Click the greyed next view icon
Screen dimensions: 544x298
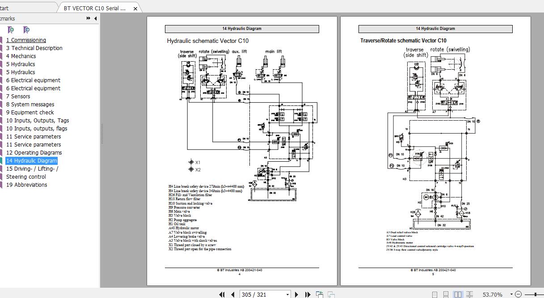point(331,294)
